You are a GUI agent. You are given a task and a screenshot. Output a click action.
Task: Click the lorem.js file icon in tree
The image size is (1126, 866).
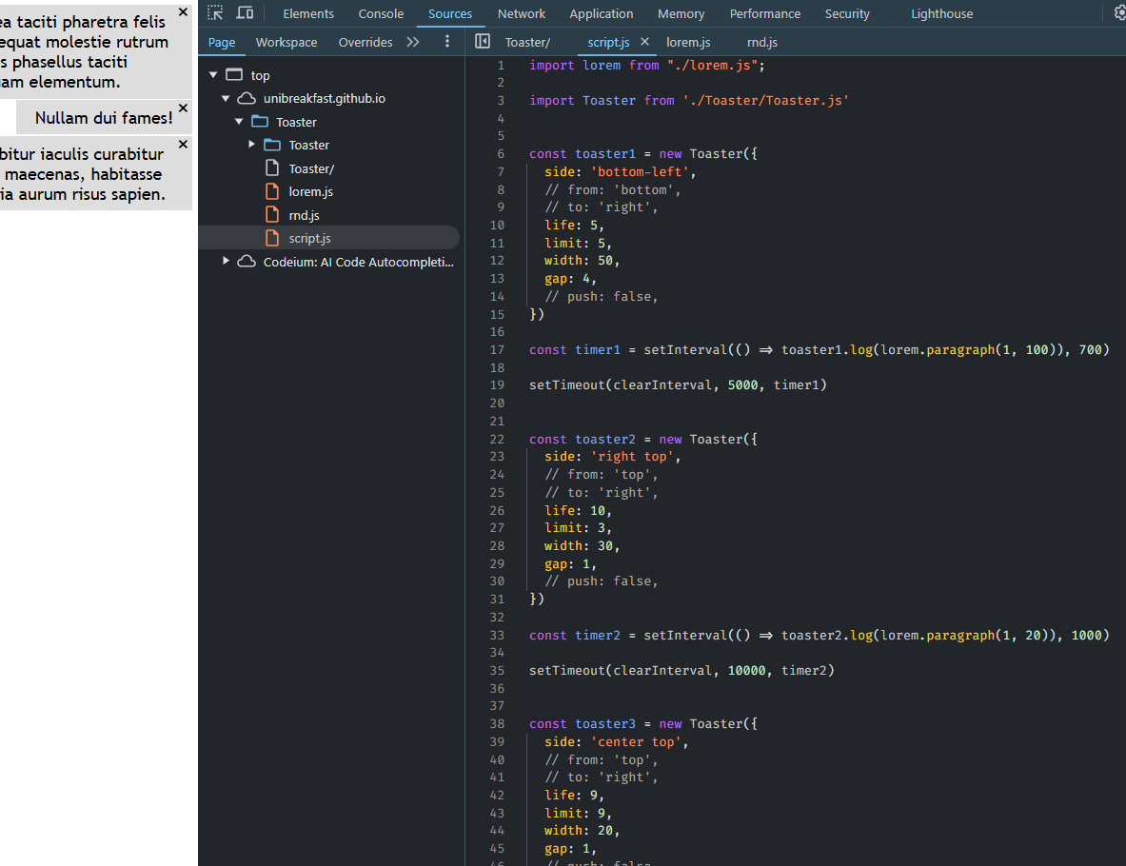tap(272, 191)
